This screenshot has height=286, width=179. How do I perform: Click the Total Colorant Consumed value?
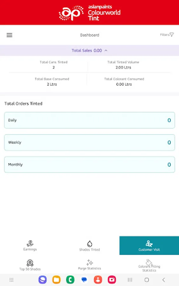point(124,84)
